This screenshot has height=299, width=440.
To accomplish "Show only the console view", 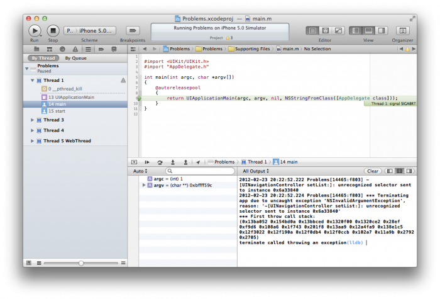I will click(x=409, y=171).
